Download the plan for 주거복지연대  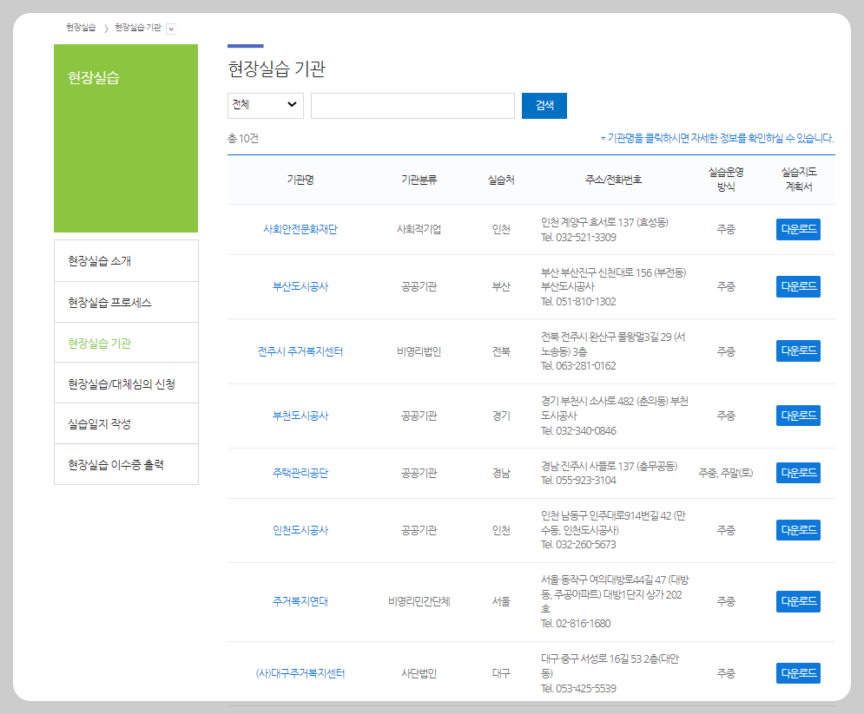[798, 601]
